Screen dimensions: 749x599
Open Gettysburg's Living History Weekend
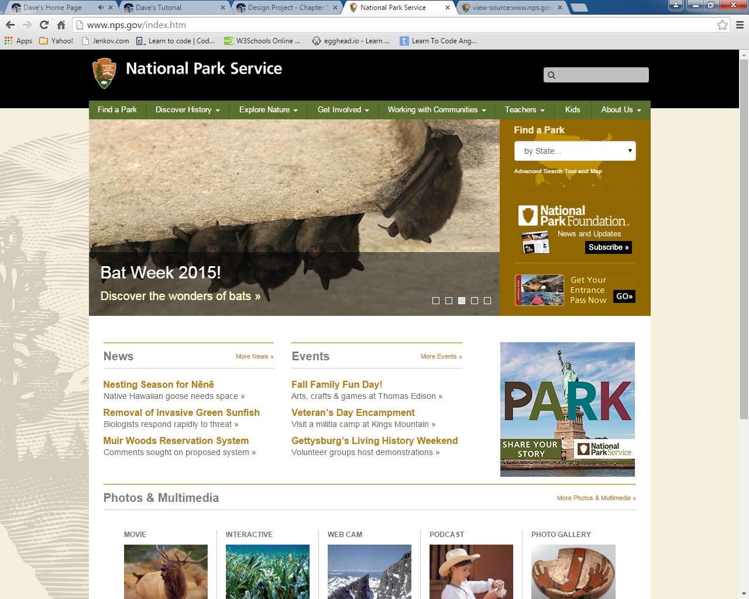tap(374, 440)
